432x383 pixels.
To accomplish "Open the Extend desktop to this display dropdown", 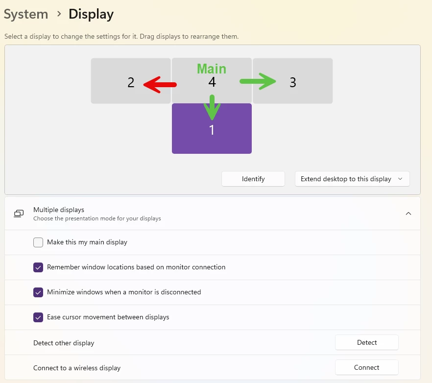I will pyautogui.click(x=352, y=179).
